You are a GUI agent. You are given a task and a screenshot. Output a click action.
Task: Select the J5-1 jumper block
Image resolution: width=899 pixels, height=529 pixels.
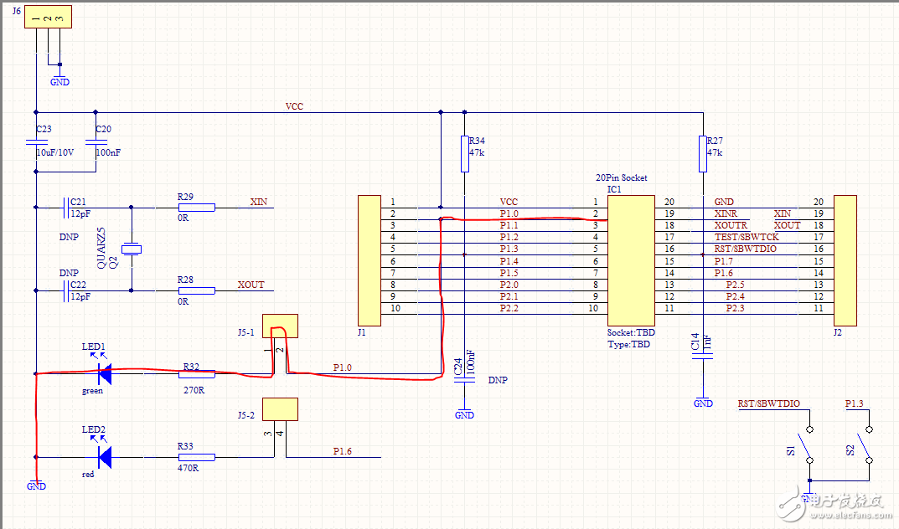tap(280, 326)
